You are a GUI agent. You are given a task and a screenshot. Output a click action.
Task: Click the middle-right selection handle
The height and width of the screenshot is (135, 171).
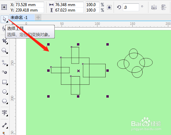[107, 71]
